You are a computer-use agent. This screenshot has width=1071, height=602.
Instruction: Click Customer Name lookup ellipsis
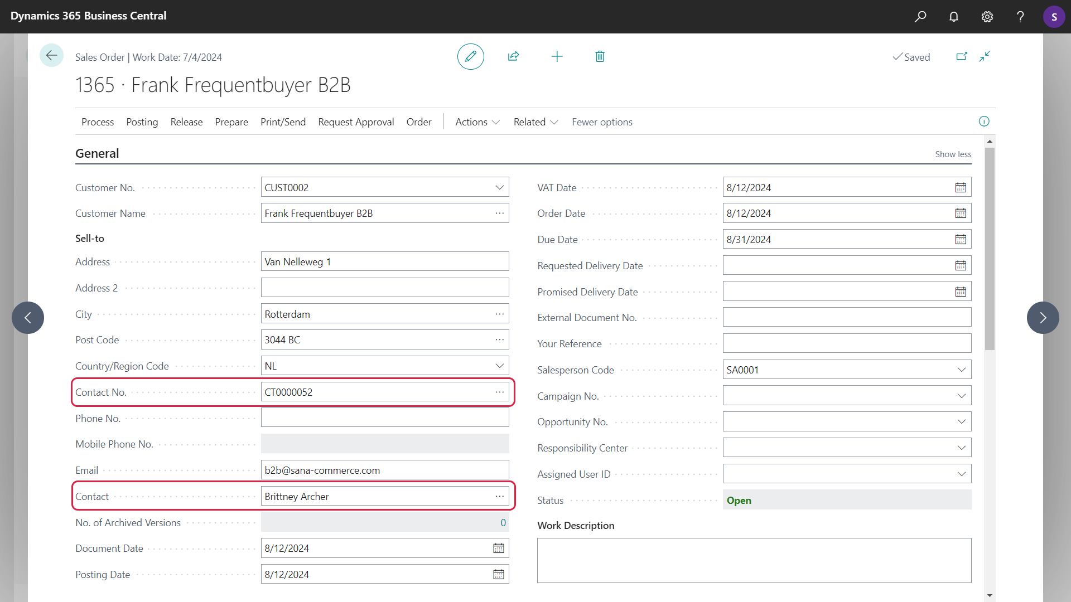tap(499, 213)
